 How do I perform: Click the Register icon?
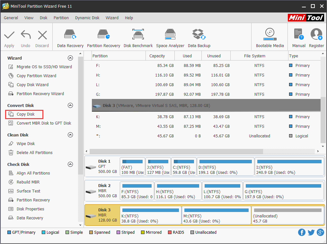[316, 37]
